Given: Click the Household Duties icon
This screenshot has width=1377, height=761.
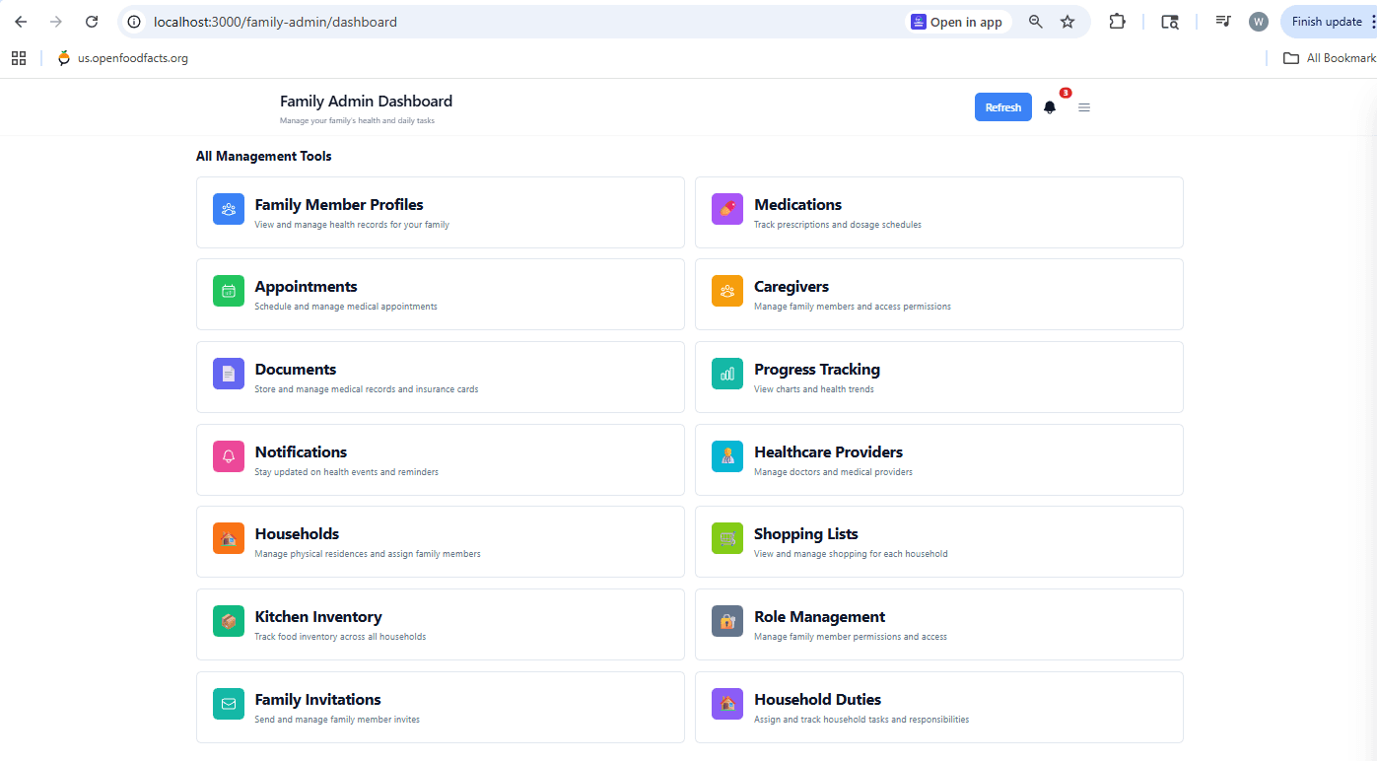Looking at the screenshot, I should coord(726,704).
